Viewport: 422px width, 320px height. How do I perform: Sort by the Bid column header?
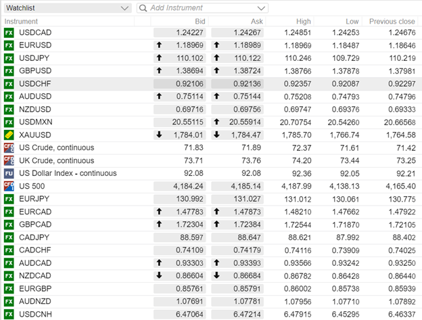click(x=200, y=22)
